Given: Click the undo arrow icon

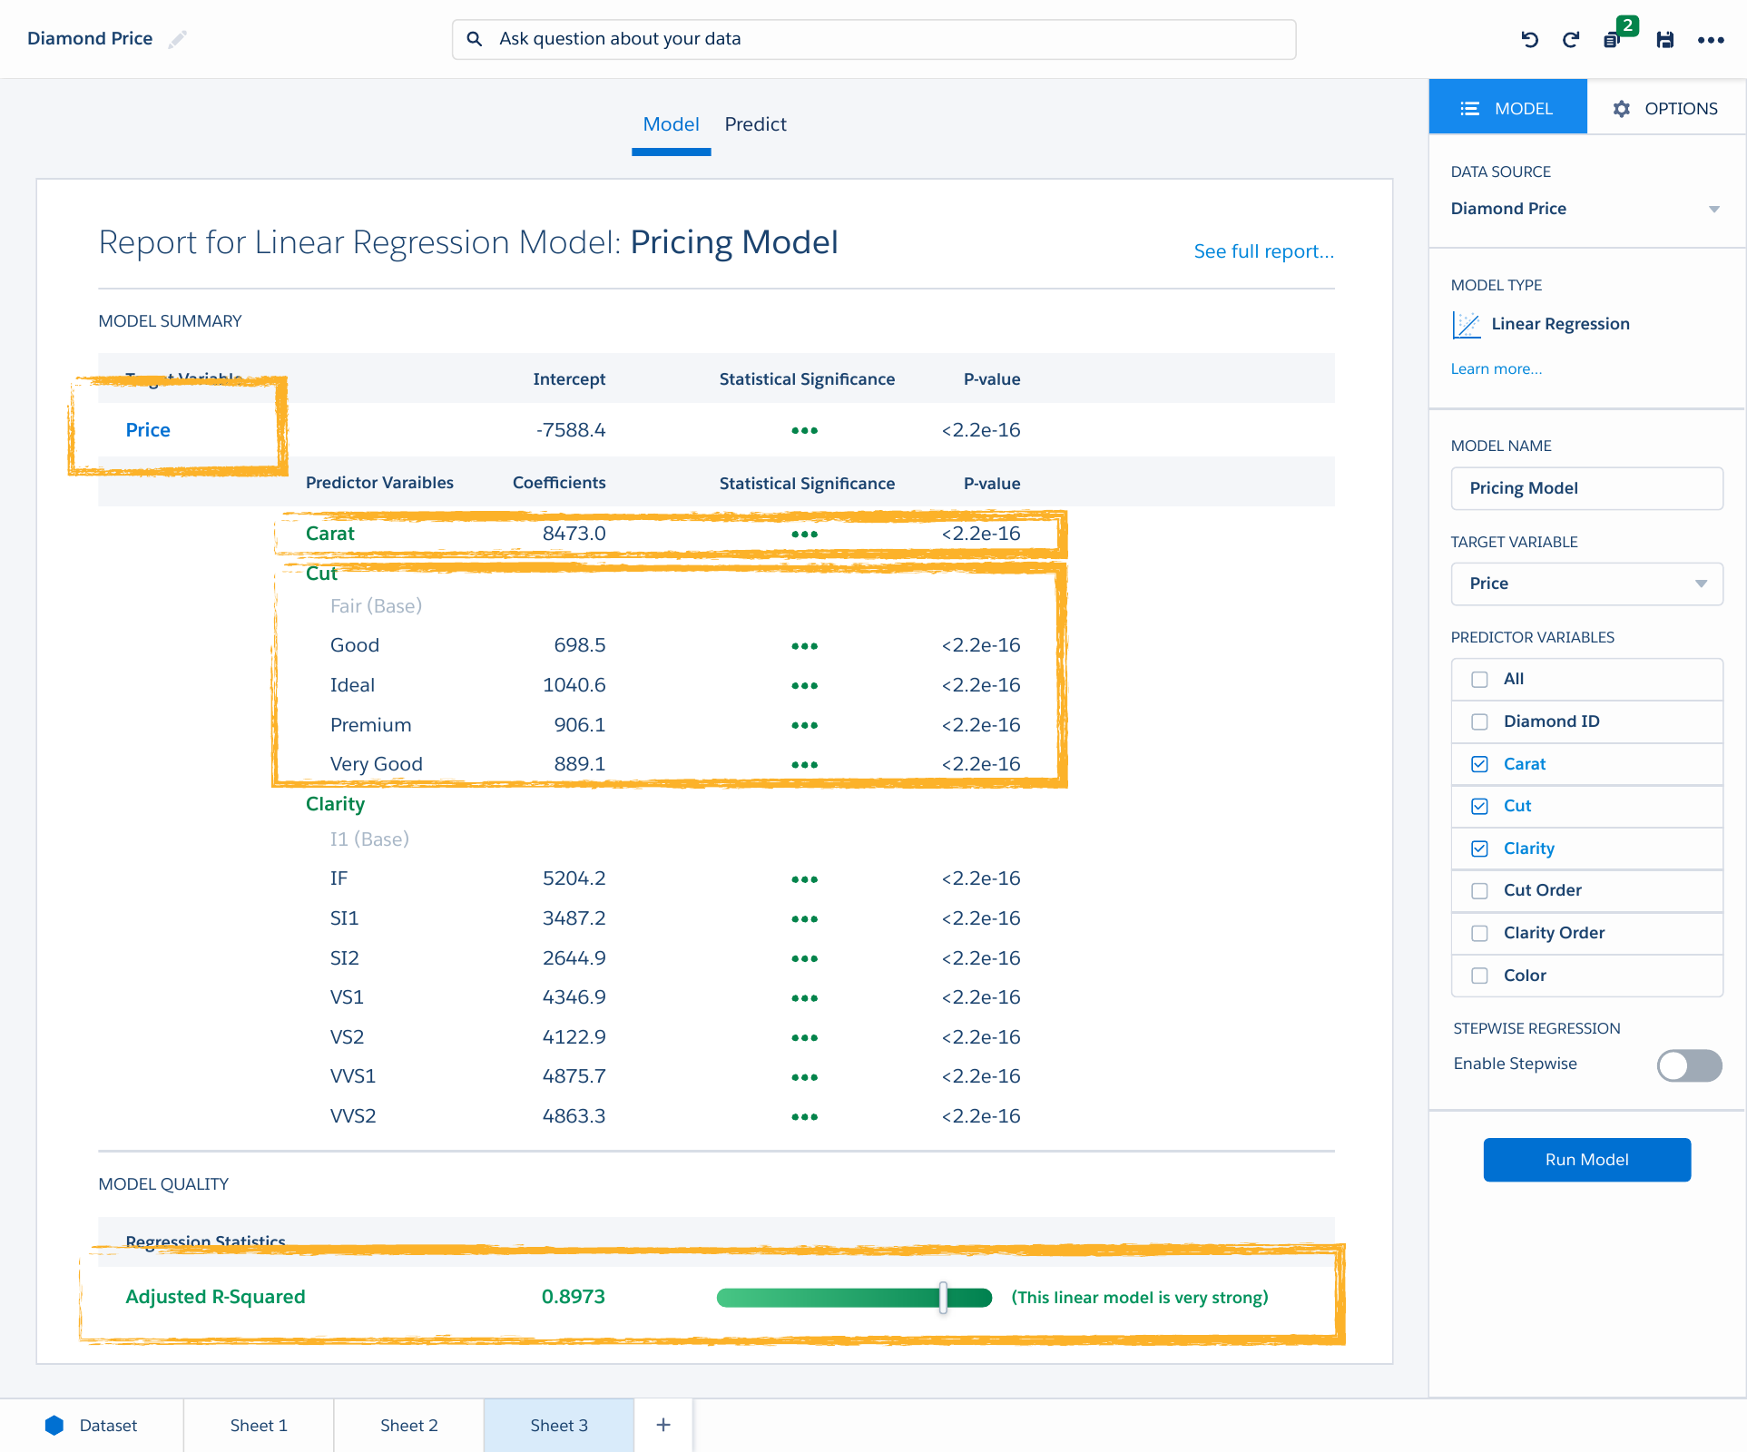Looking at the screenshot, I should (1530, 39).
